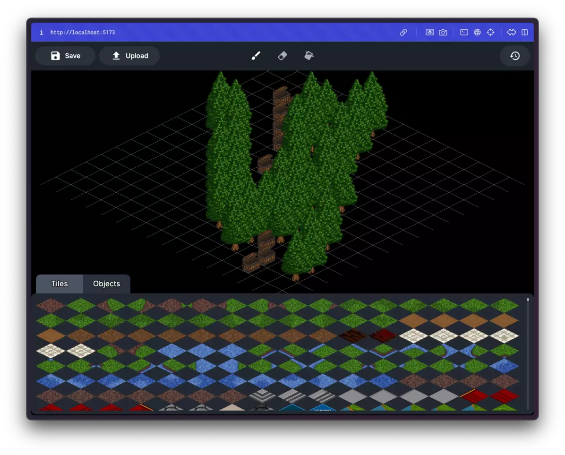565x455 pixels.
Task: Switch to the Objects tab
Action: (106, 283)
